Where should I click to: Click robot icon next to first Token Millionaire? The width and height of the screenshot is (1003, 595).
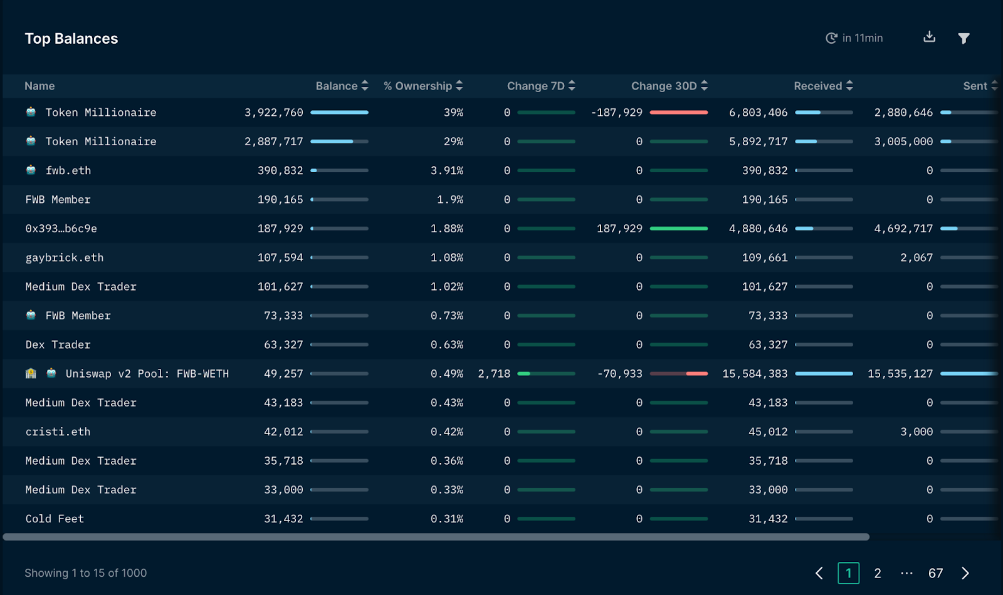(31, 112)
